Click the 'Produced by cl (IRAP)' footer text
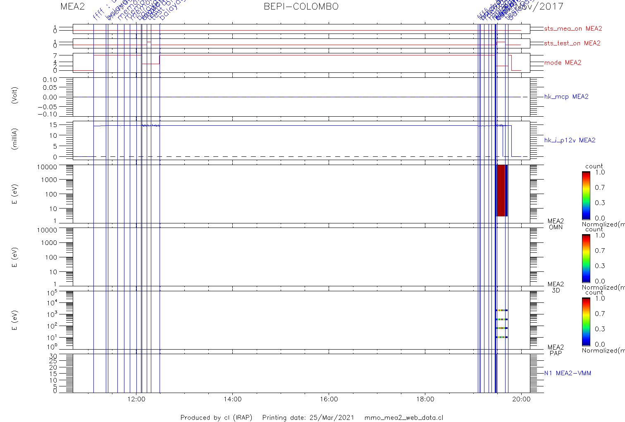625x422 pixels. pyautogui.click(x=216, y=417)
